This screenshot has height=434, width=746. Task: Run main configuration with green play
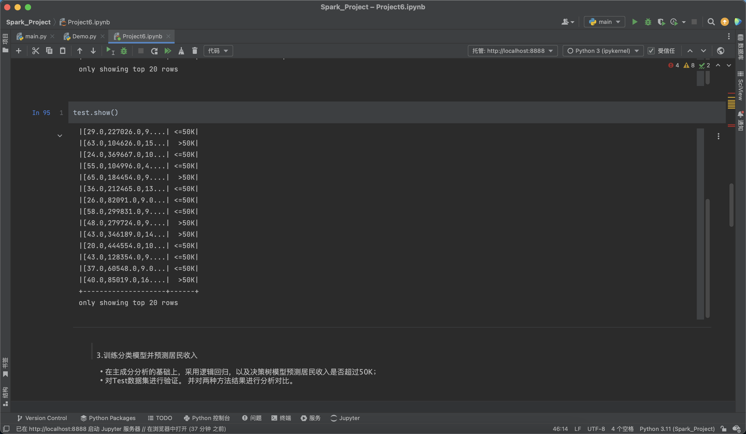pos(635,22)
